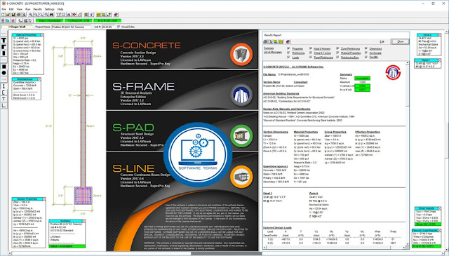The image size is (449, 256).
Task: Click the Project Name input field
Action: tap(71, 27)
